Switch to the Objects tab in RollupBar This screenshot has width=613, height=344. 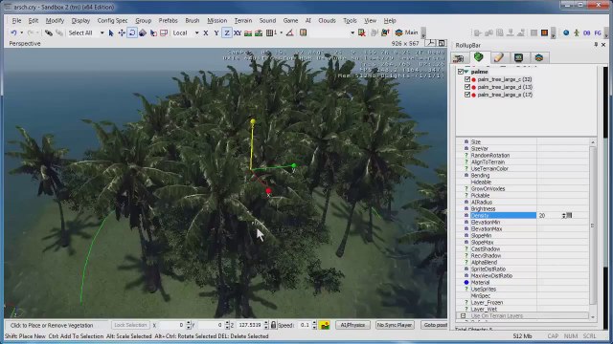[x=459, y=57]
